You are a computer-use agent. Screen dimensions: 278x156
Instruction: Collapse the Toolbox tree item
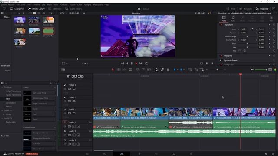2,87
